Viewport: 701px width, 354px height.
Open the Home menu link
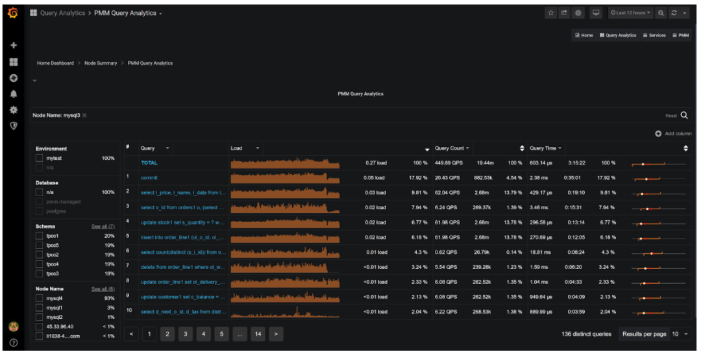pos(584,35)
